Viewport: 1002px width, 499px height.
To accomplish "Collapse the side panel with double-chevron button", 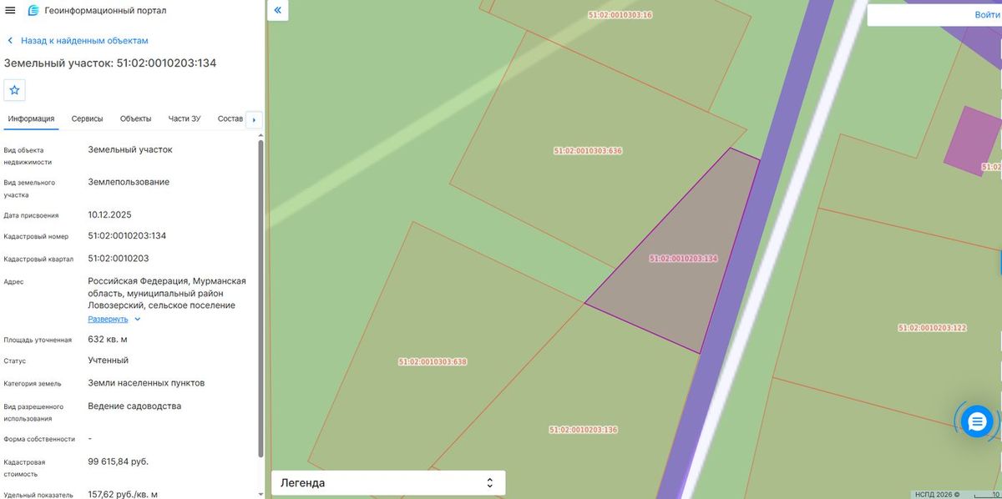I will pos(278,11).
